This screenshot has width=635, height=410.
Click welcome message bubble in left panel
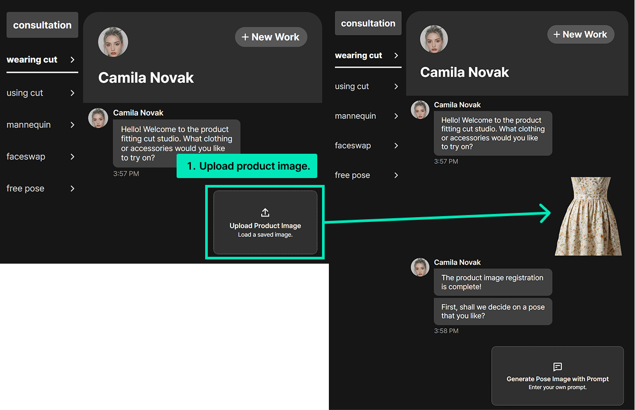(177, 143)
